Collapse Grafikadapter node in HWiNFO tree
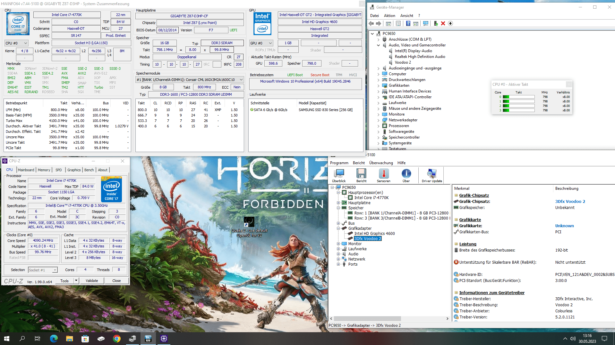Screen dimensions: 615x345 pos(338,229)
